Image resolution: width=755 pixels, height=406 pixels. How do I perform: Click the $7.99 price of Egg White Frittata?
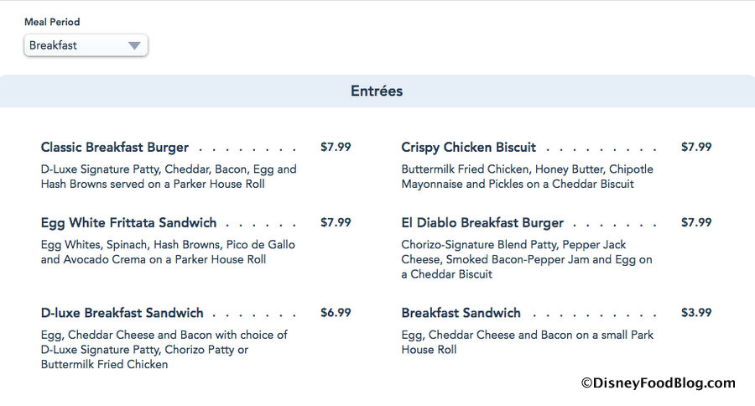pyautogui.click(x=336, y=223)
